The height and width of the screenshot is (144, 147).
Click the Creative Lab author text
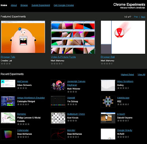6,61
